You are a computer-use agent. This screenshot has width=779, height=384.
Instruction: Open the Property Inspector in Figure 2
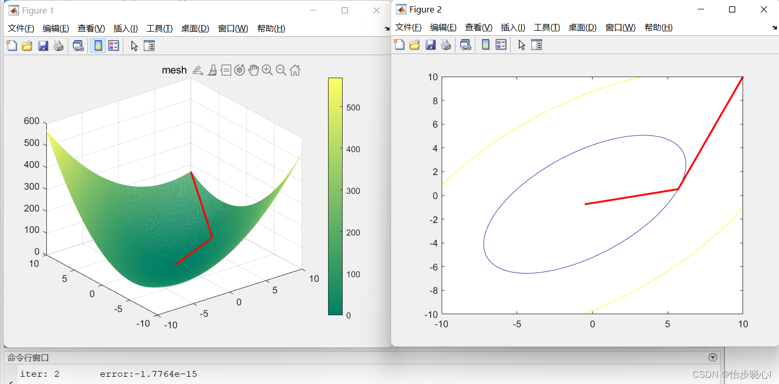coord(537,45)
